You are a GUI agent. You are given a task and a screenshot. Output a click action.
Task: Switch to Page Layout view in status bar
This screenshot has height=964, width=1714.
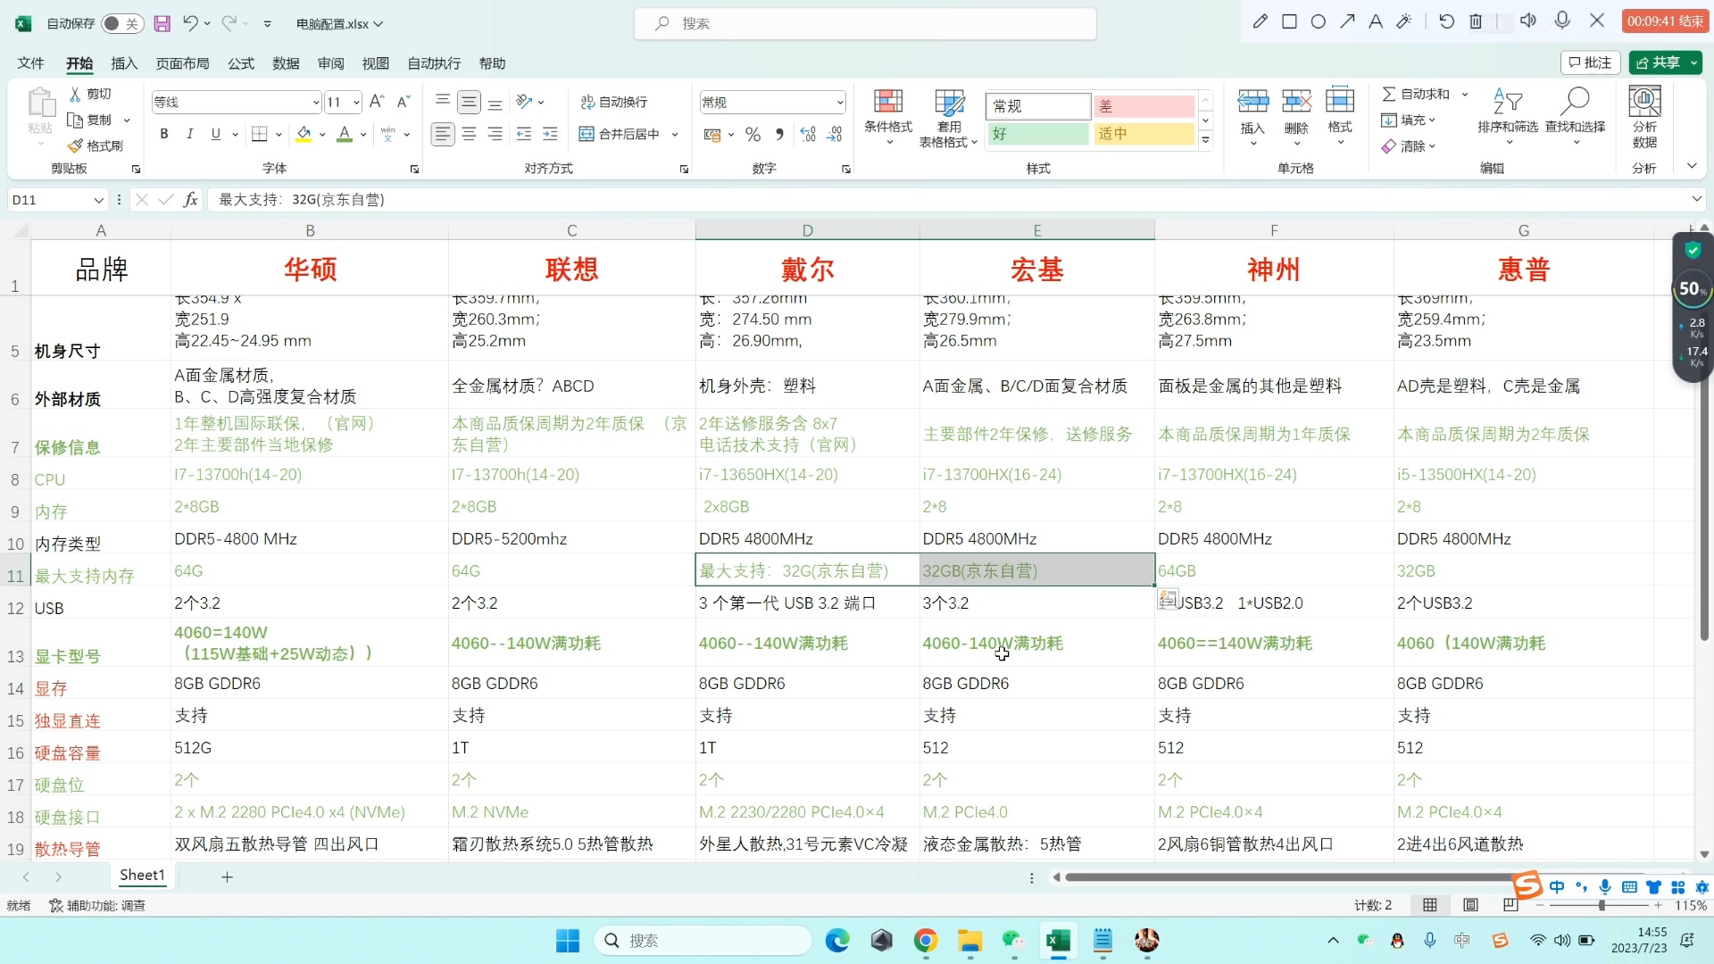(1470, 905)
